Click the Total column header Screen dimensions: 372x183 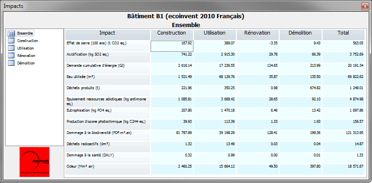343,35
